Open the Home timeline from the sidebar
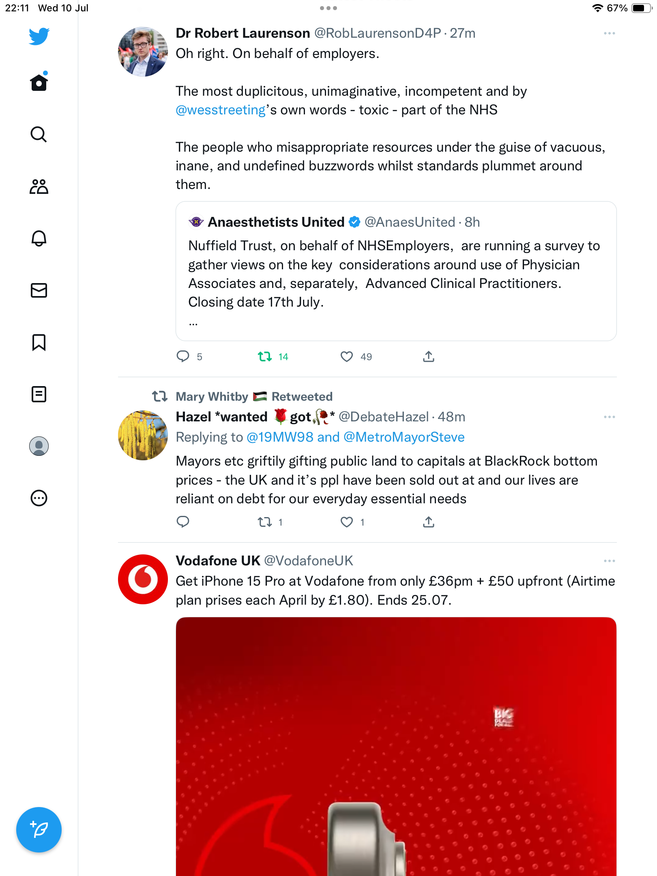This screenshot has height=876, width=657. coord(39,83)
